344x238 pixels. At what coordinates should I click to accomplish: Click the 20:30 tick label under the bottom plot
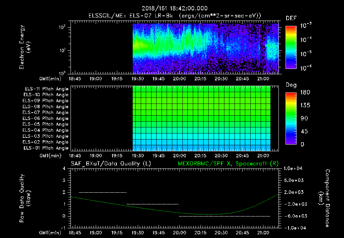pos(221,233)
